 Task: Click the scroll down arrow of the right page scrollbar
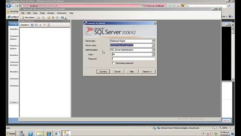coord(233,79)
